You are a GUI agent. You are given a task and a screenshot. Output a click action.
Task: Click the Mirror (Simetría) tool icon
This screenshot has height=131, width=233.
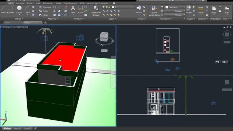click(55, 11)
